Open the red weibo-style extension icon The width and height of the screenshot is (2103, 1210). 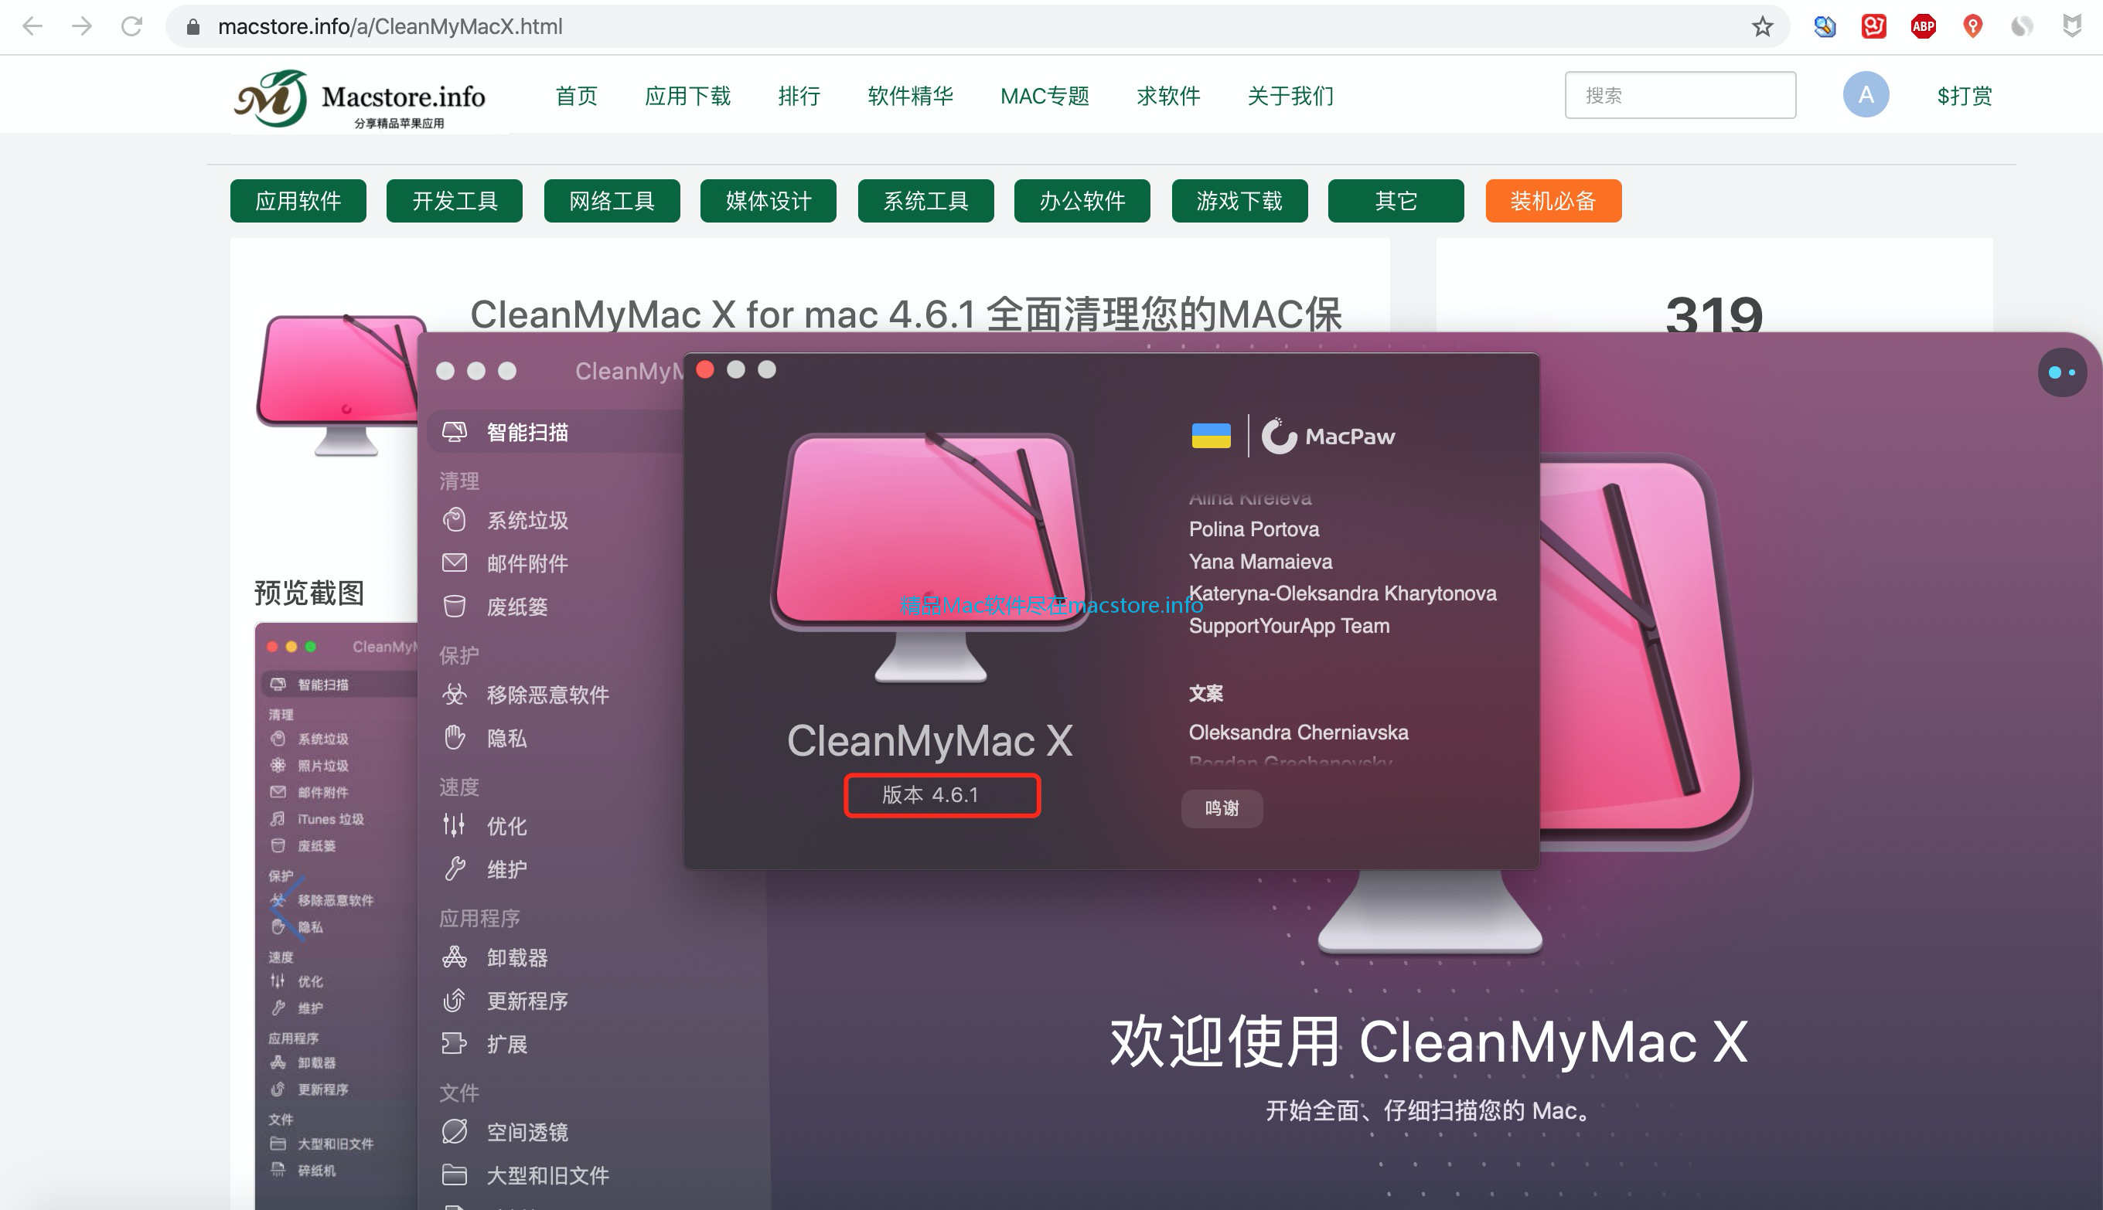pyautogui.click(x=1873, y=26)
